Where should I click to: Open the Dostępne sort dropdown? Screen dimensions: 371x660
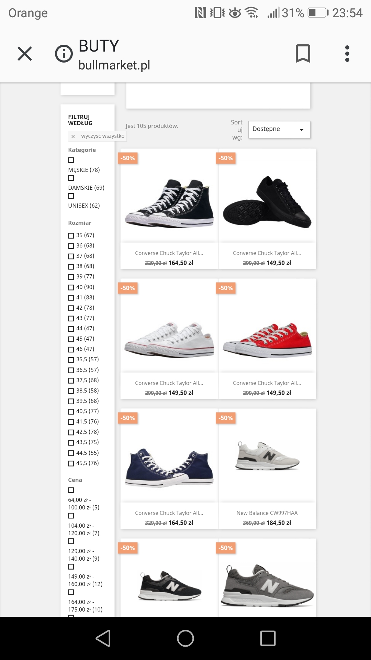point(279,130)
